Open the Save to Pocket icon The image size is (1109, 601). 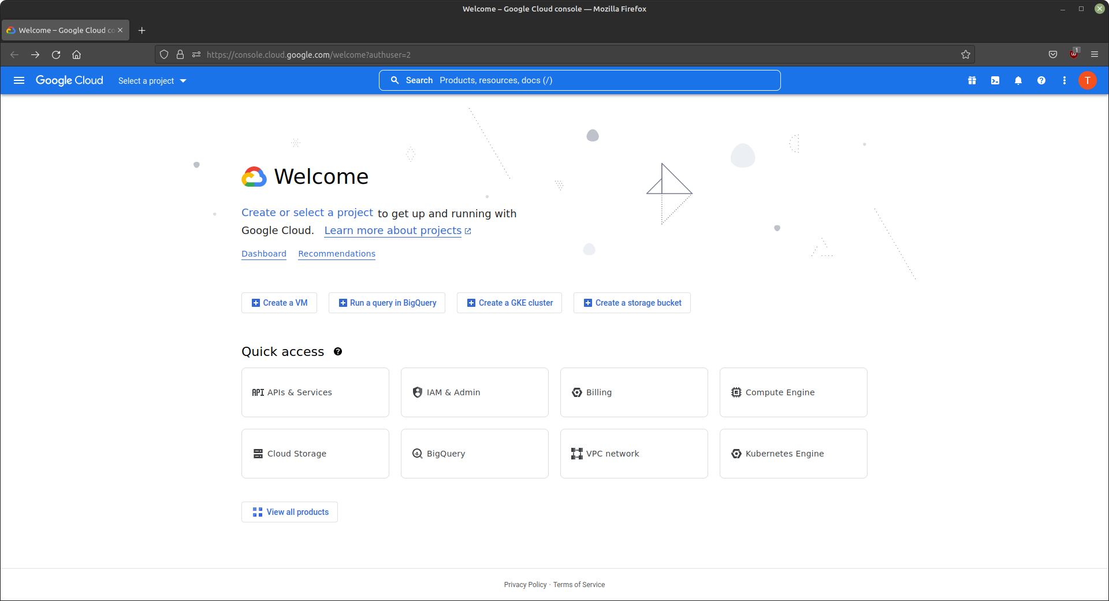1053,54
